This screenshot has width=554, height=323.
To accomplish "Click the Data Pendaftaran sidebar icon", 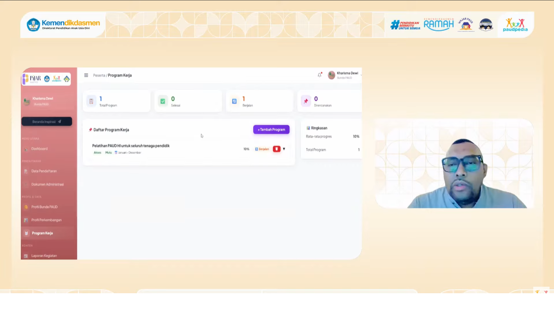I will pyautogui.click(x=26, y=171).
